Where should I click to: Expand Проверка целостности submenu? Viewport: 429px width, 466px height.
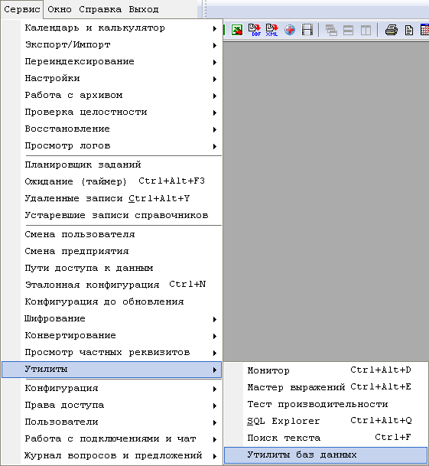112,112
